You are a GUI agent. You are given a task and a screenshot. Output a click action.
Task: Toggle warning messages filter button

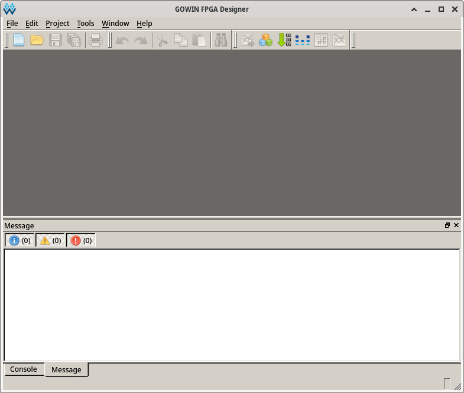(x=50, y=240)
